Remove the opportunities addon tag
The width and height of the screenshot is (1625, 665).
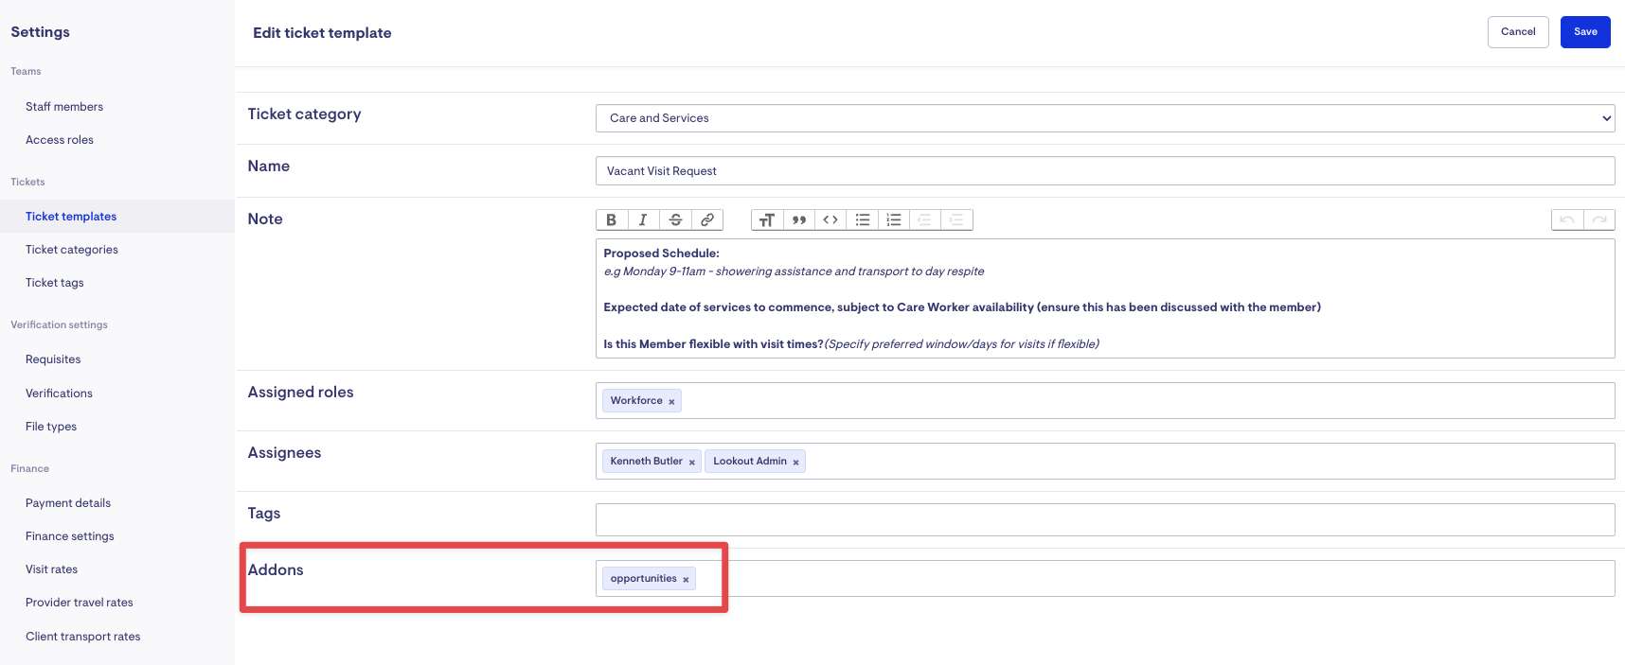[x=686, y=580]
